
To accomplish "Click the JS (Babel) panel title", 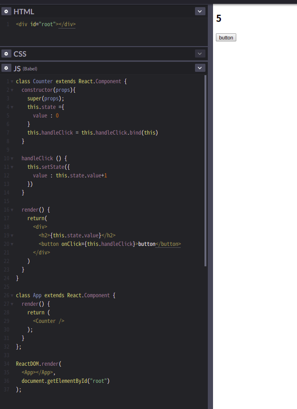I will 26,68.
